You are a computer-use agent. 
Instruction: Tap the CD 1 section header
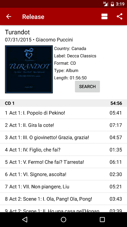tap(63, 103)
